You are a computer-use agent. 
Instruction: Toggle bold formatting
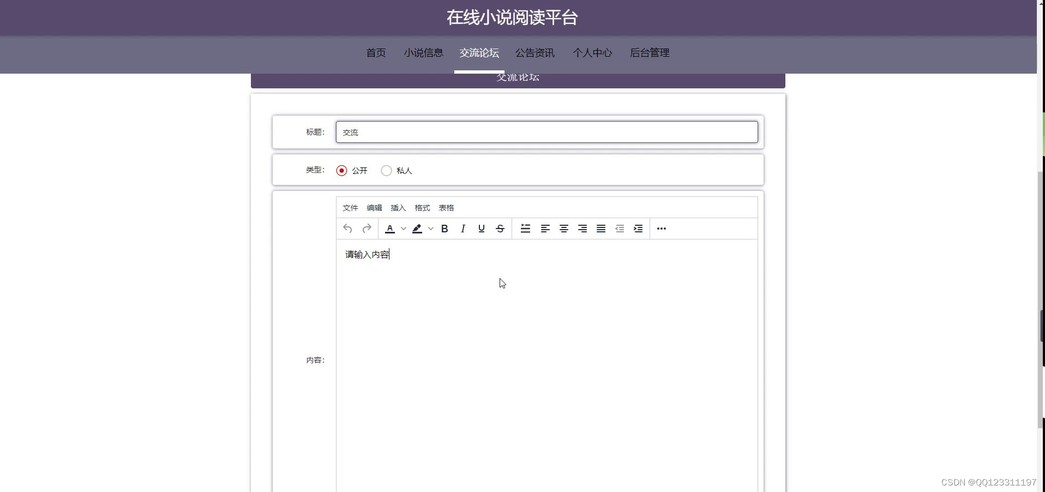445,229
